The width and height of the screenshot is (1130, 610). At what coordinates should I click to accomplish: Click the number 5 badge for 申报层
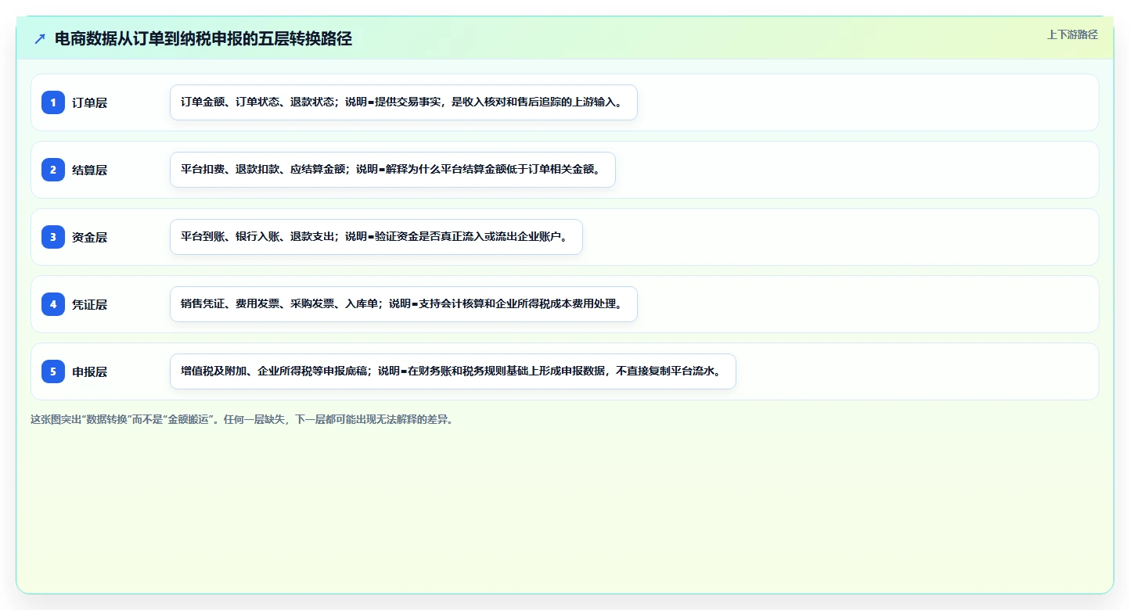tap(53, 371)
